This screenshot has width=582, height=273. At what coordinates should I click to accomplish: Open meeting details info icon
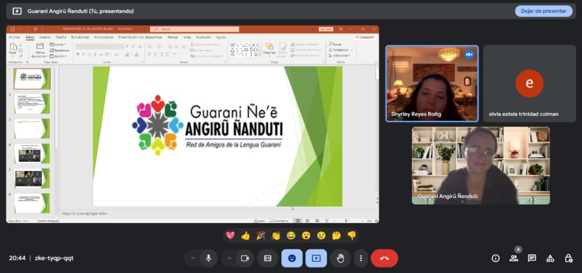496,258
